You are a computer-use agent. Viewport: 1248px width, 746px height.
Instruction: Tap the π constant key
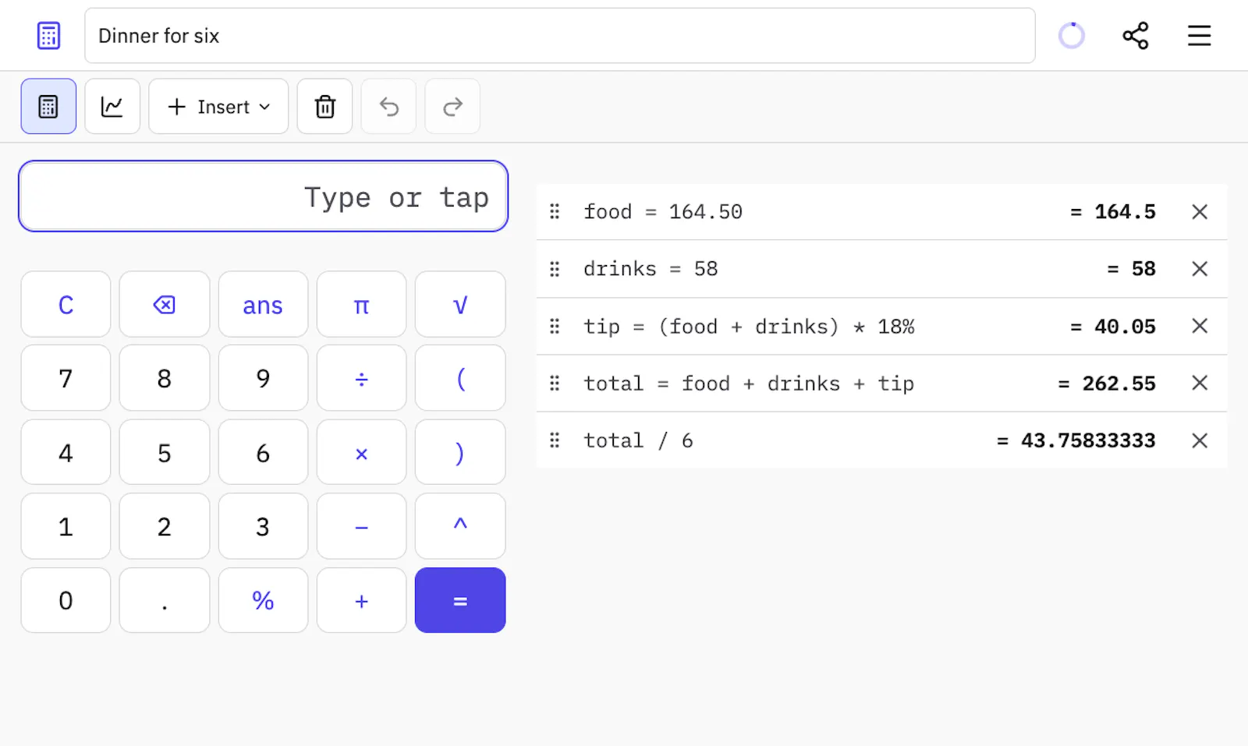click(x=361, y=305)
